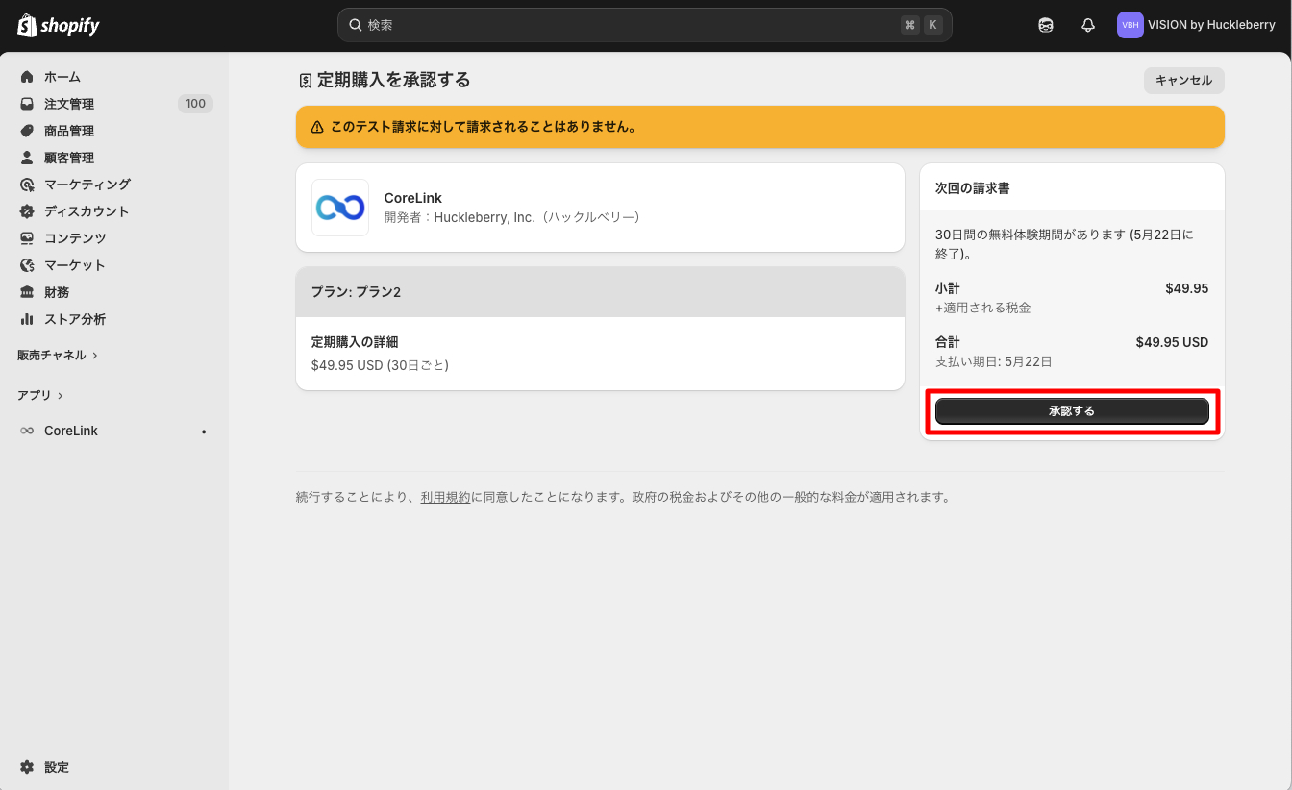Open the Sidekick assistant icon in top bar
Image resolution: width=1292 pixels, height=790 pixels.
(1046, 25)
